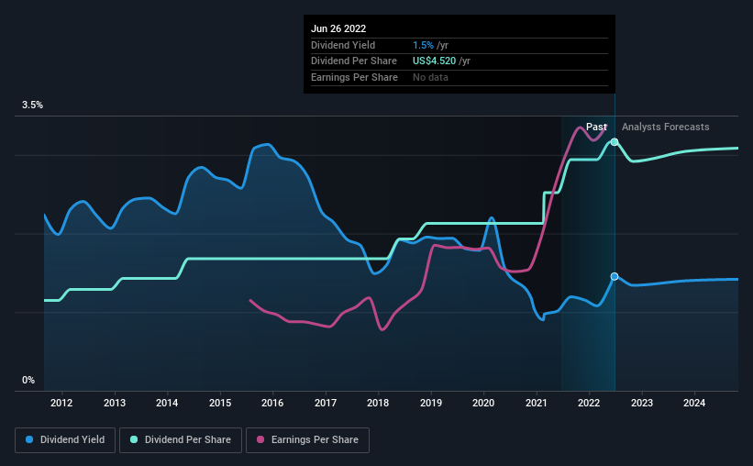Click the blue Dividend Yield legend dot
This screenshot has width=753, height=466.
[x=29, y=439]
